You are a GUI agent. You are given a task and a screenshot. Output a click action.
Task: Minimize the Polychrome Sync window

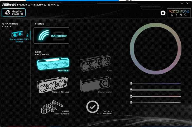click(182, 3)
